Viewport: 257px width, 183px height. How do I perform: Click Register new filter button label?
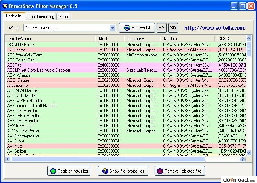click(73, 171)
